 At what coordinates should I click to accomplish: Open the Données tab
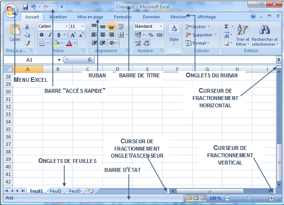151,17
